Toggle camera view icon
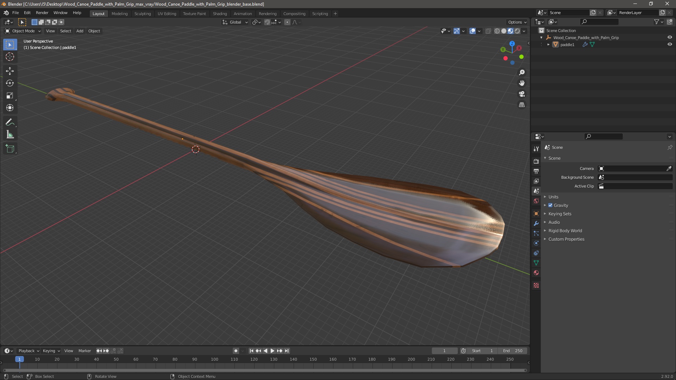 522,94
